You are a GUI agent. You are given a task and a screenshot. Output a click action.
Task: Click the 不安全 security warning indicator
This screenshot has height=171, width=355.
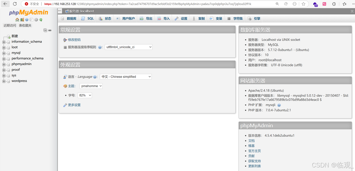point(32,4)
